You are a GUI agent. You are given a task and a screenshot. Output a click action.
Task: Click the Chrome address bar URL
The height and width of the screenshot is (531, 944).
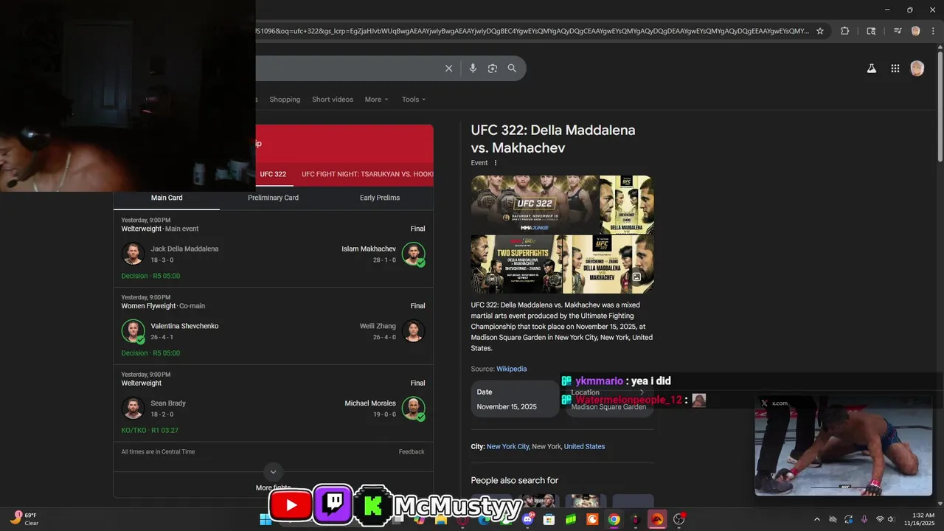531,31
